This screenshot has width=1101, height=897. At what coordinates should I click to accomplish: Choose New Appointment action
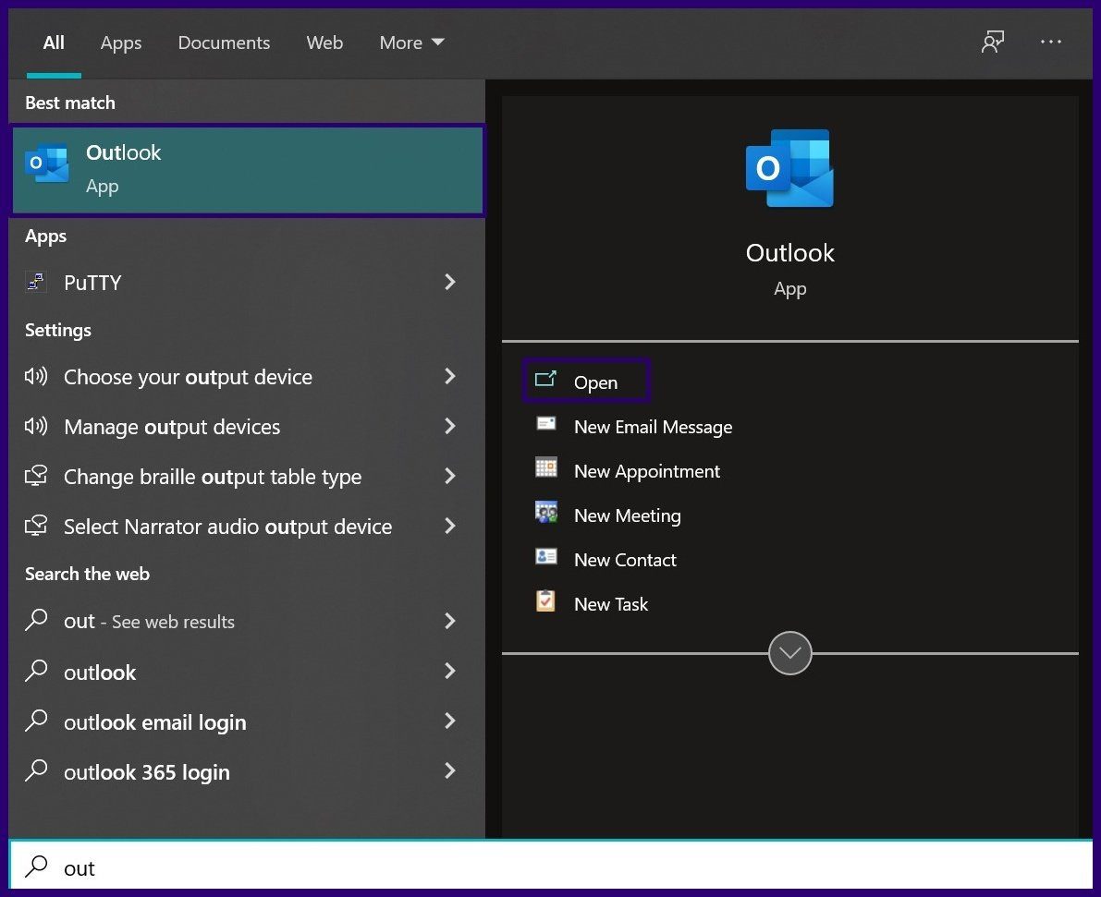click(x=647, y=471)
